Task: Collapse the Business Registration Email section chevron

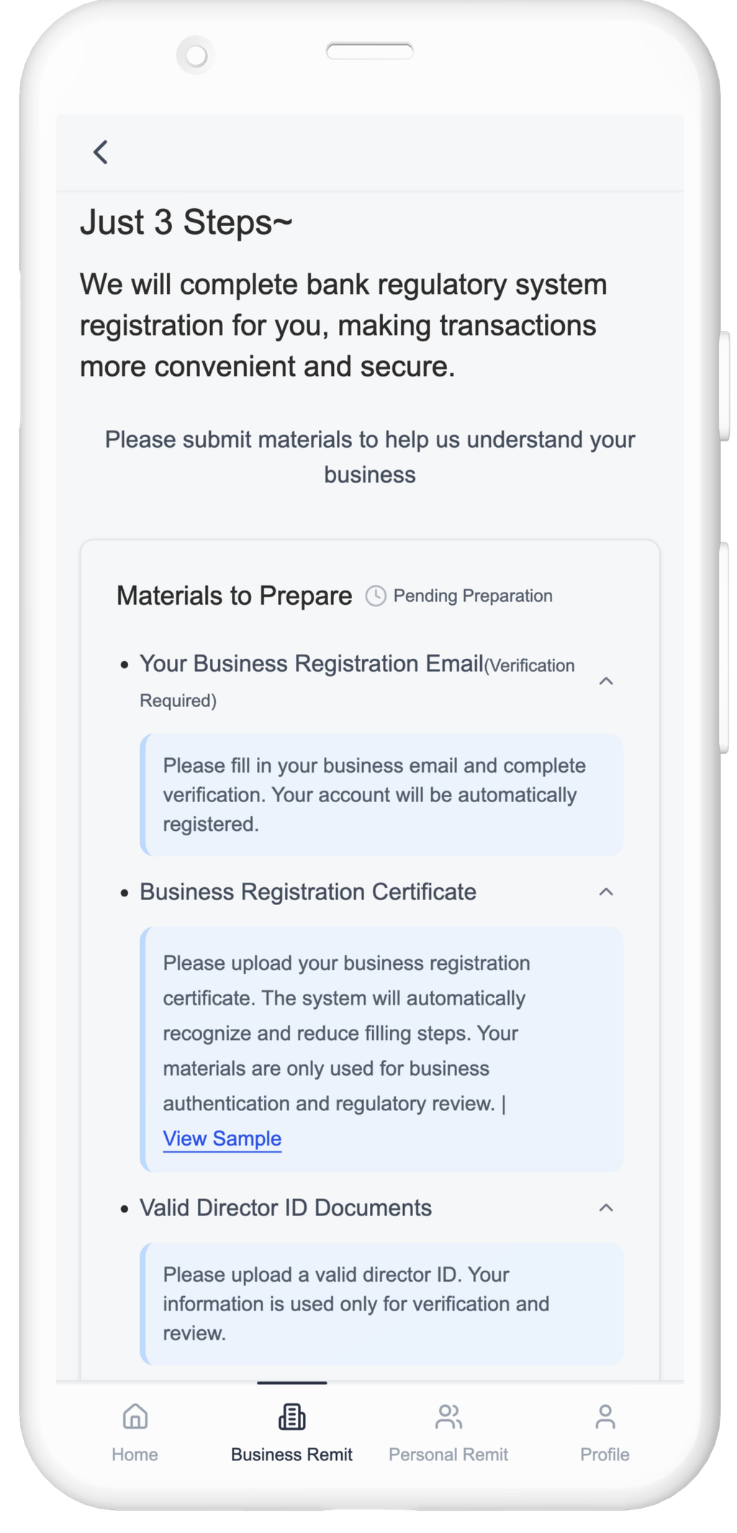Action: tap(606, 681)
